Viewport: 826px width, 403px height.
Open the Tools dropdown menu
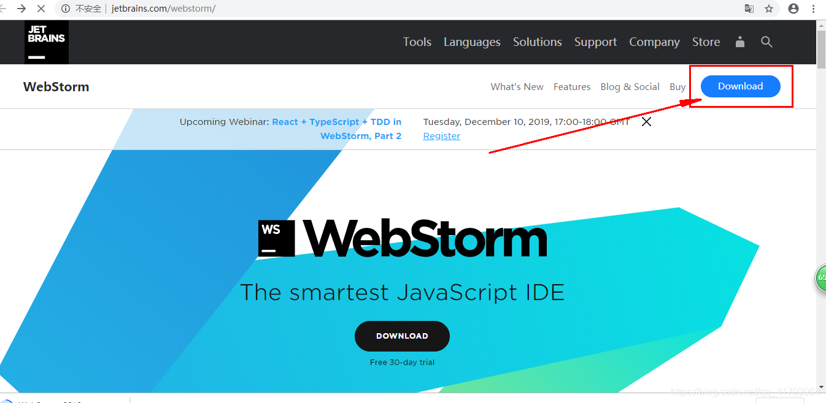click(x=417, y=42)
